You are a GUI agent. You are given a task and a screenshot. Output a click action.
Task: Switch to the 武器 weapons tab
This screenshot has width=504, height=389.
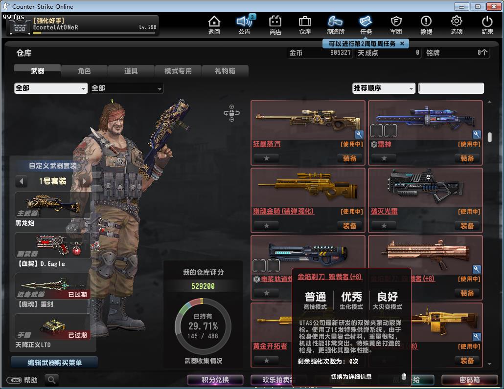37,71
